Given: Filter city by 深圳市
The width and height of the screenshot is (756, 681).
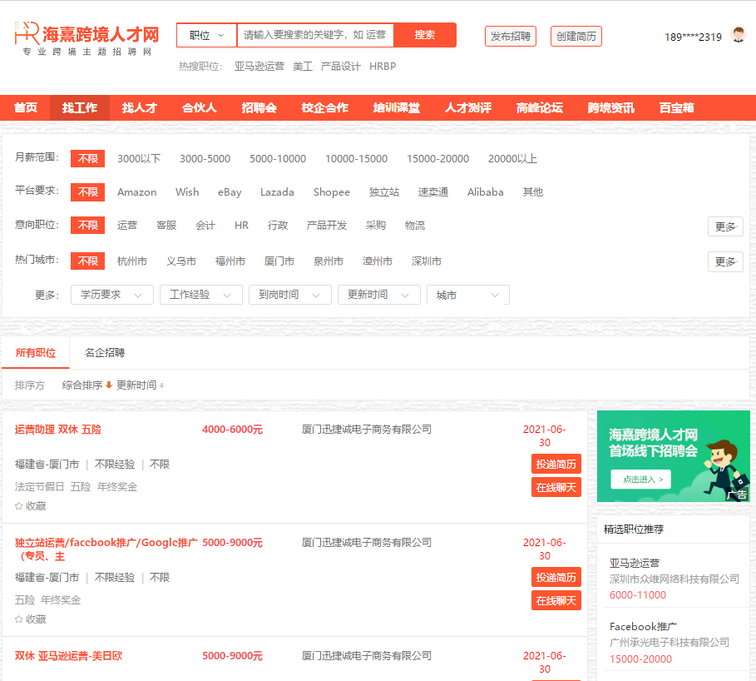Looking at the screenshot, I should (426, 261).
